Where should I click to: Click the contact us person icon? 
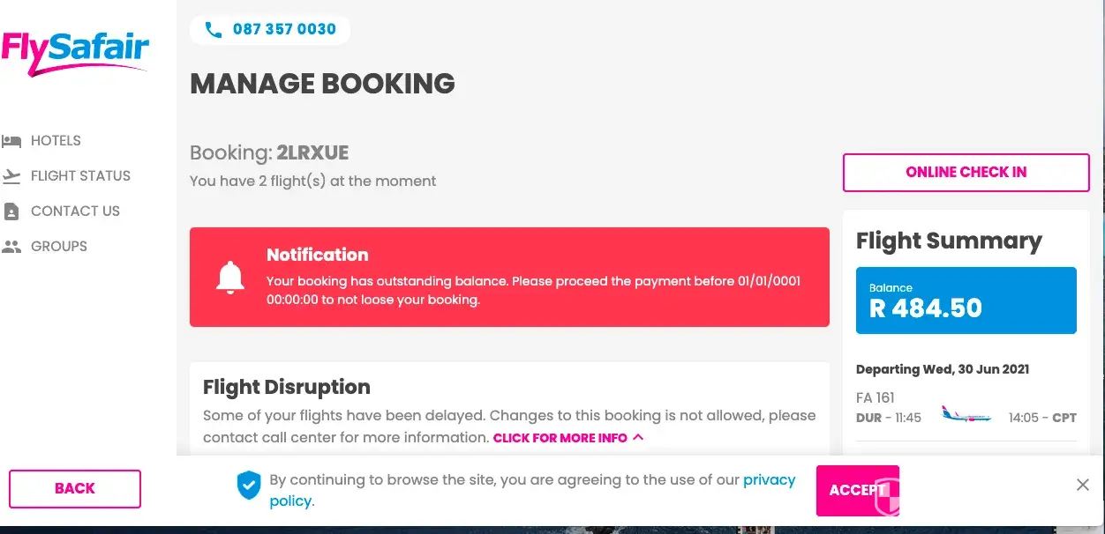(x=11, y=211)
